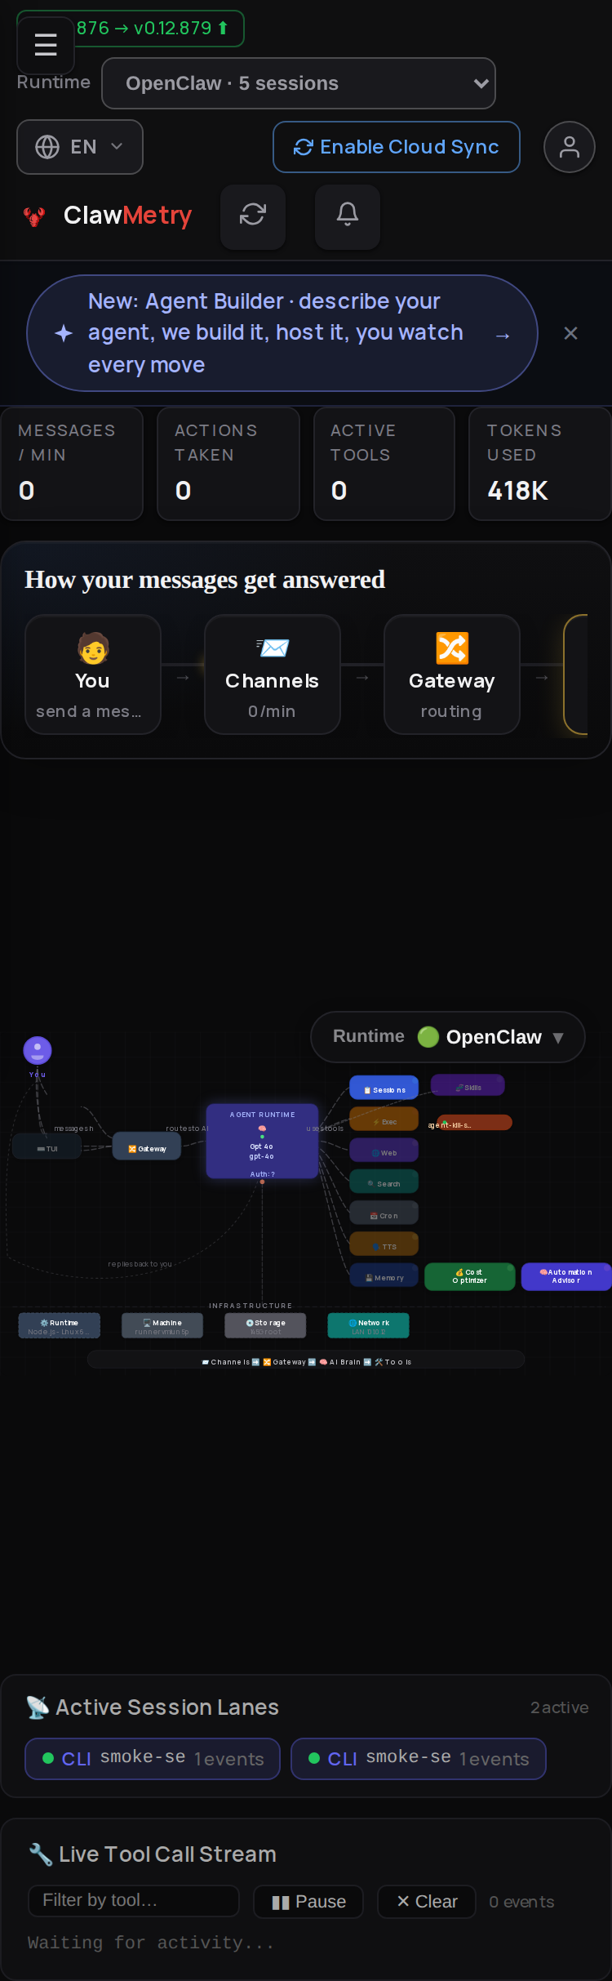Click the refresh icon next to ClawMetry

253,215
